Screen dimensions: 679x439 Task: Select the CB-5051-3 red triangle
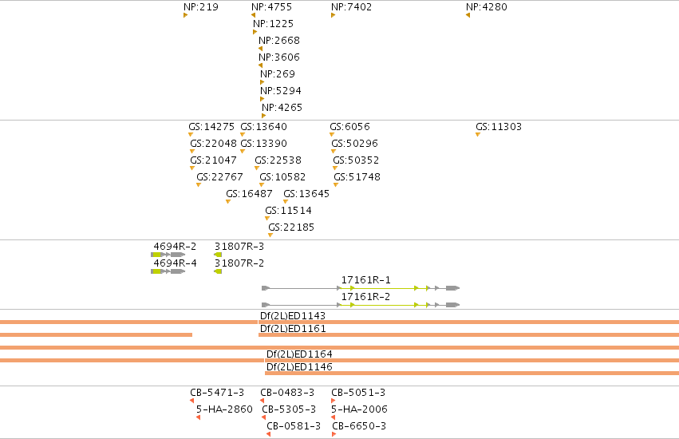(333, 401)
